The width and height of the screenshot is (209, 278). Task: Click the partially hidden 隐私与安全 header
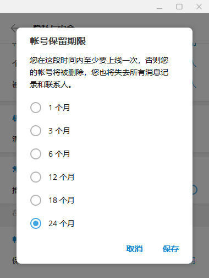(53, 26)
